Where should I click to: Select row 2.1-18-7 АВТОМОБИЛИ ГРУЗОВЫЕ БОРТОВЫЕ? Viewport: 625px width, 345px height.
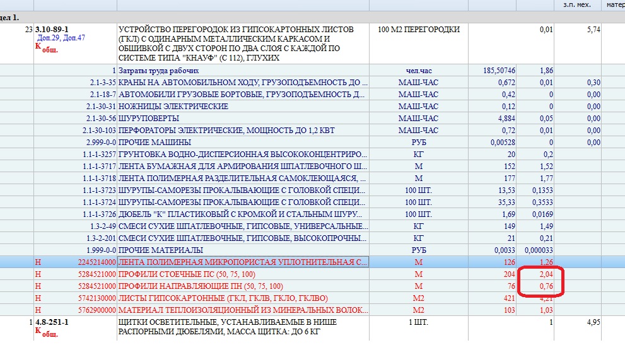tap(313, 95)
